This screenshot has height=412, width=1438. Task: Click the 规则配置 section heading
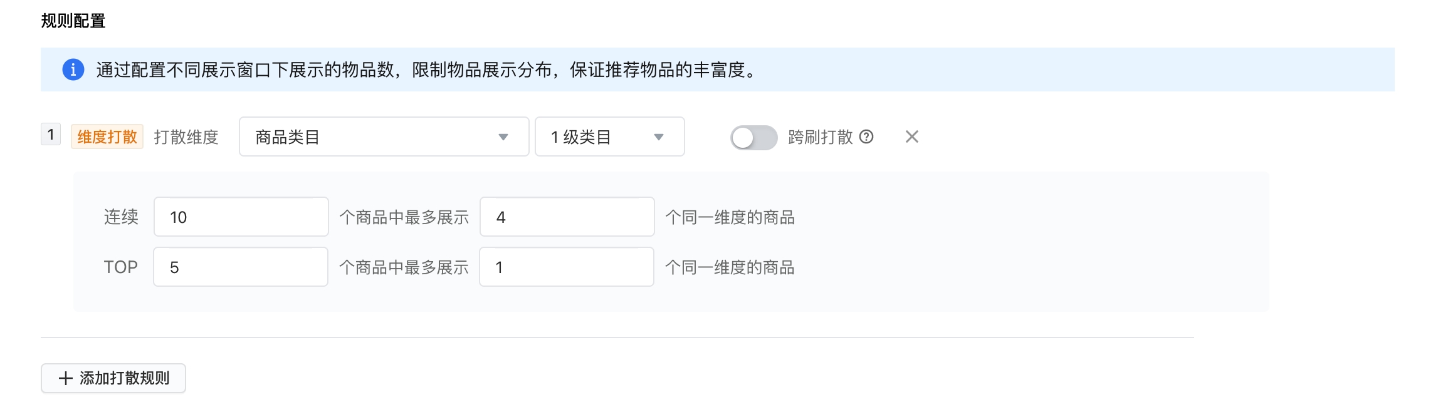73,21
